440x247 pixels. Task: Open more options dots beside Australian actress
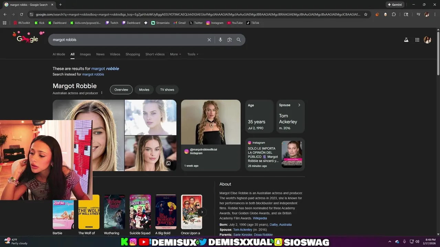click(x=102, y=93)
